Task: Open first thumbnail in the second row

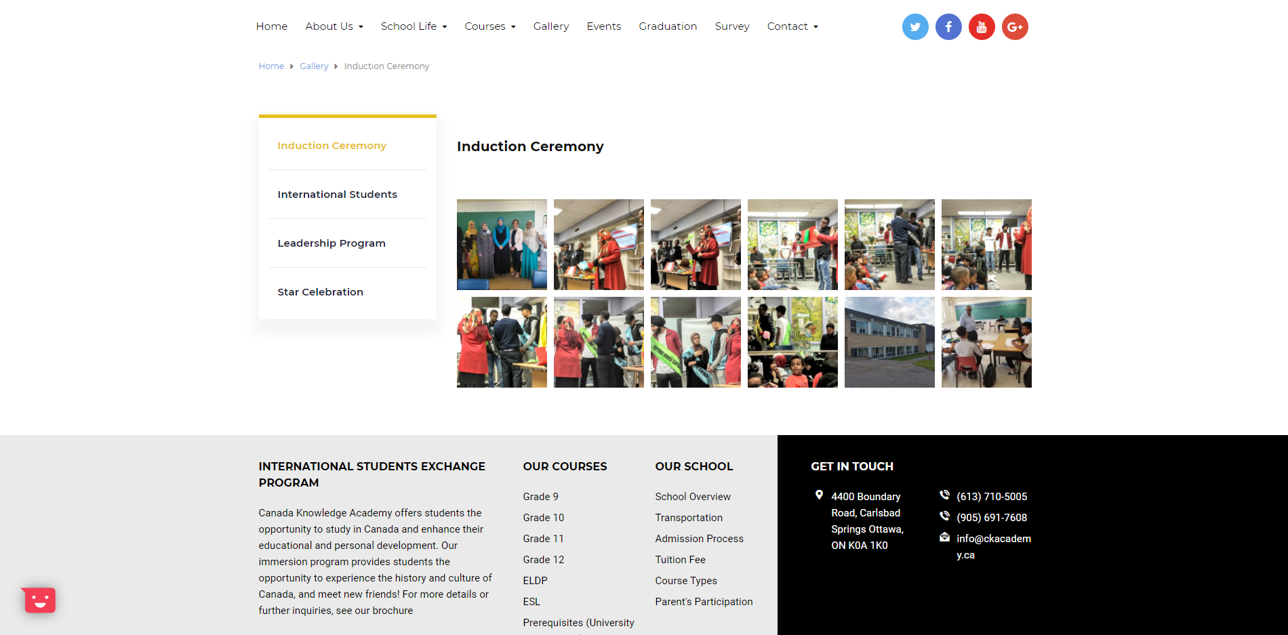Action: pos(502,342)
